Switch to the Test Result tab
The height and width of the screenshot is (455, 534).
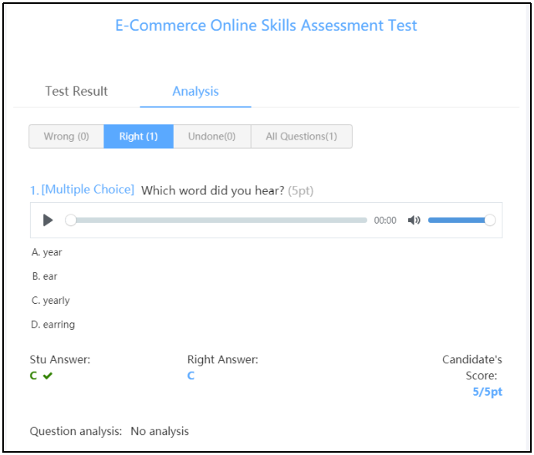[x=76, y=91]
